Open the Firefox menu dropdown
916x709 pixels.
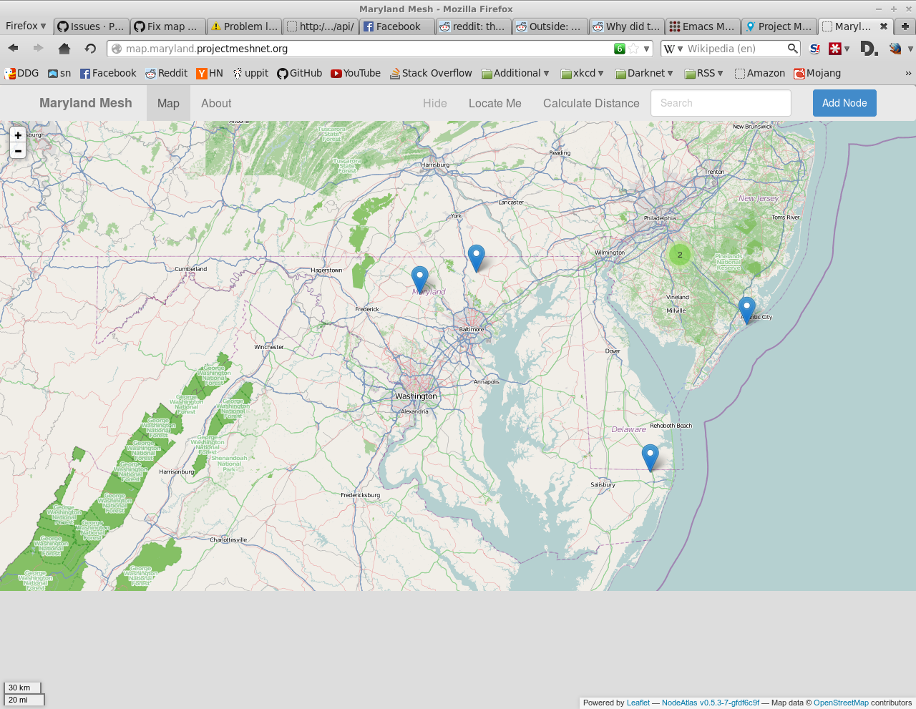coord(26,26)
